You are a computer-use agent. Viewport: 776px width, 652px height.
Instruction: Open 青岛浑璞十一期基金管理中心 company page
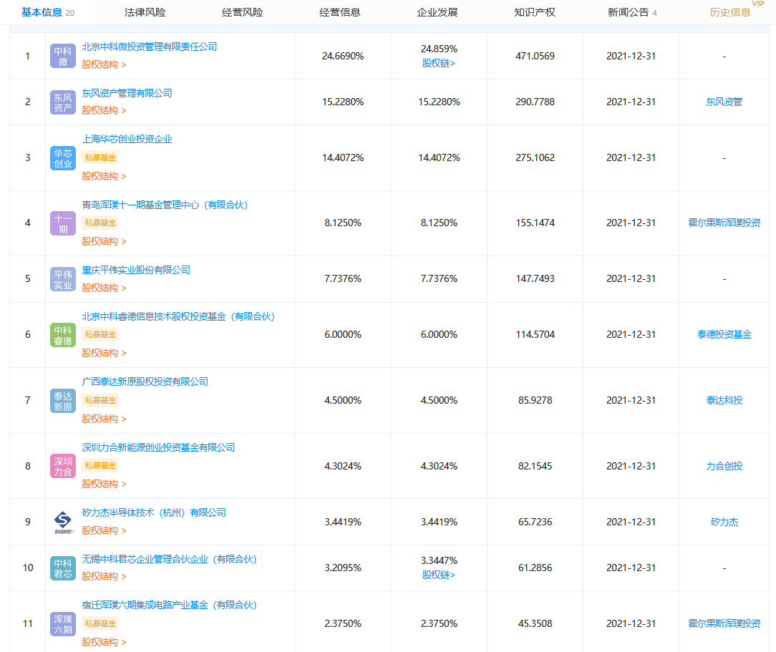[165, 205]
